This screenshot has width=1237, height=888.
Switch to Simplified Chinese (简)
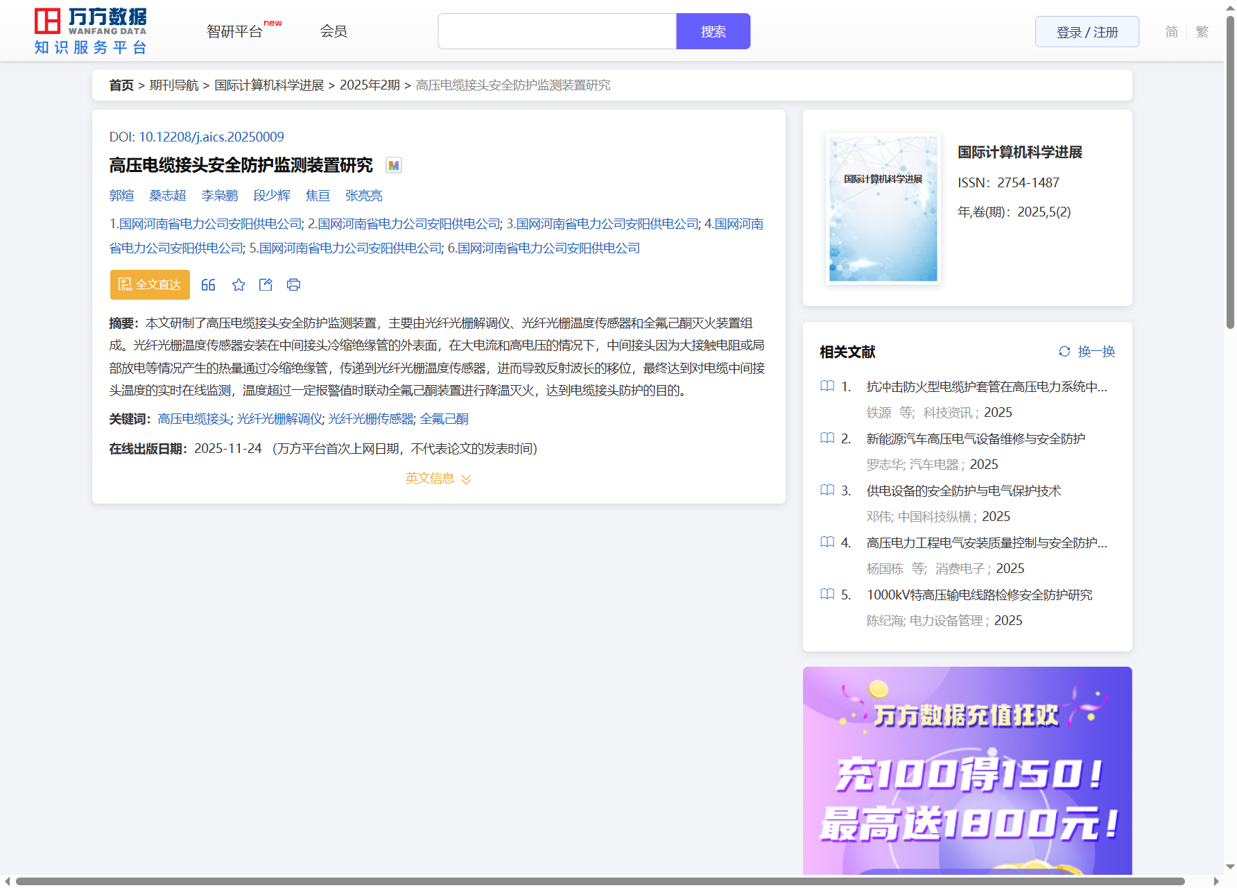click(1171, 32)
